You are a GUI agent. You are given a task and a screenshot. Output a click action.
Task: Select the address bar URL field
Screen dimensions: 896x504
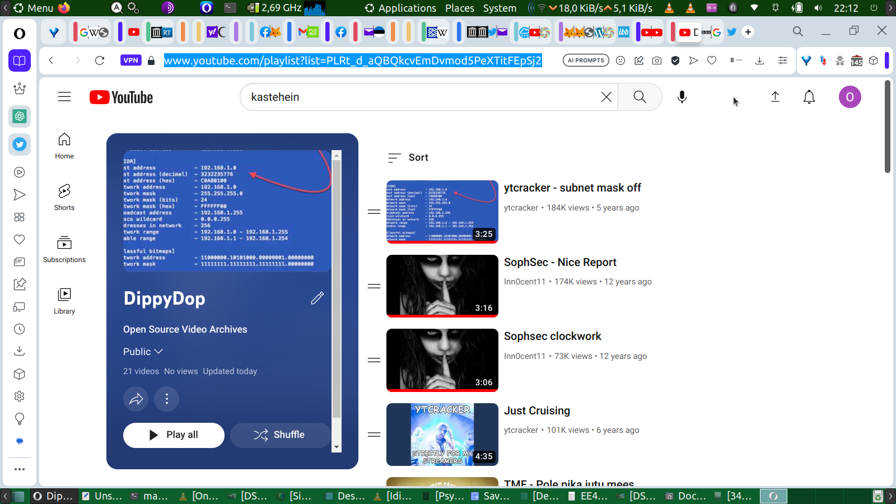tap(353, 60)
